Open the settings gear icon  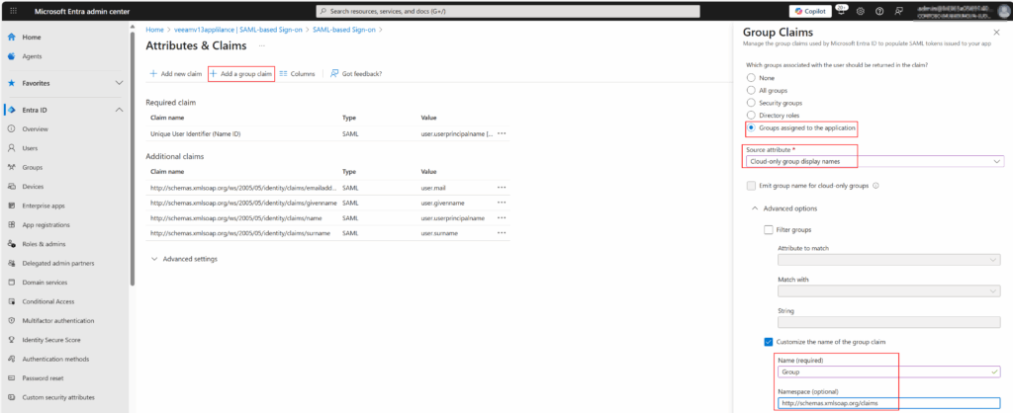861,11
